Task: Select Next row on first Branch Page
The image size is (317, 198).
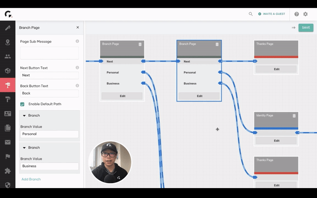Action: coord(122,61)
